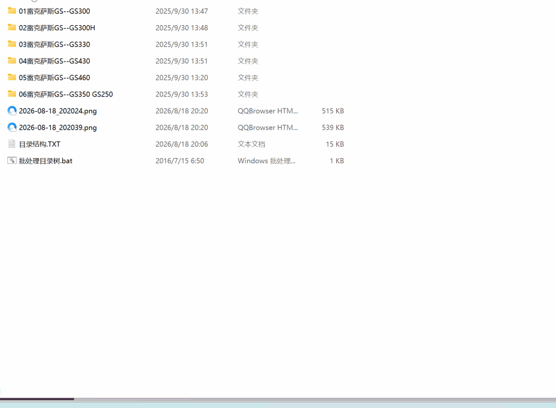Select folder name 04雷克萨斯GS--GS430
Viewport: 556px width, 408px height.
(54, 61)
